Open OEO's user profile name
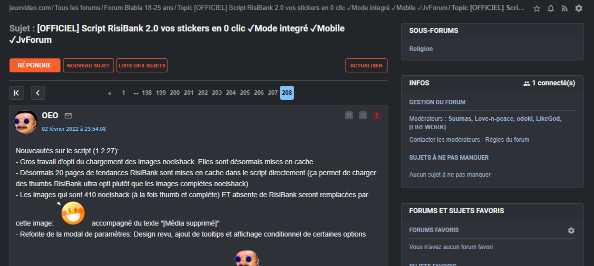 (x=50, y=115)
